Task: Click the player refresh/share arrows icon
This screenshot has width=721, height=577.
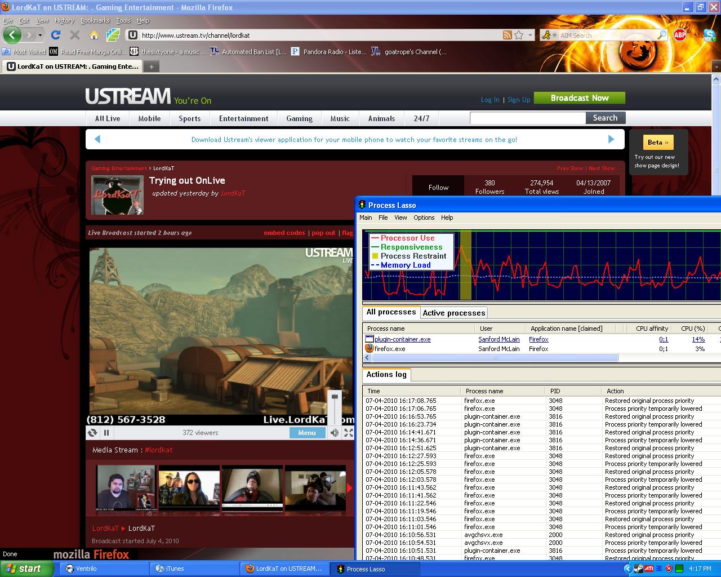Action: pos(92,433)
